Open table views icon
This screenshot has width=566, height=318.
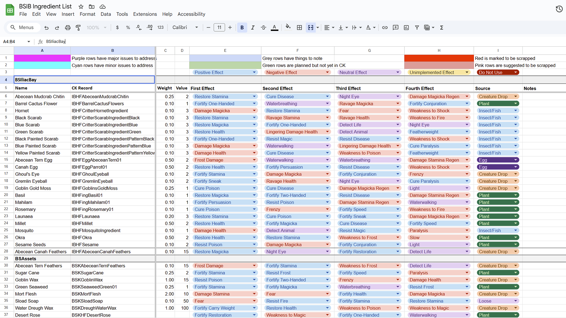pos(429,27)
